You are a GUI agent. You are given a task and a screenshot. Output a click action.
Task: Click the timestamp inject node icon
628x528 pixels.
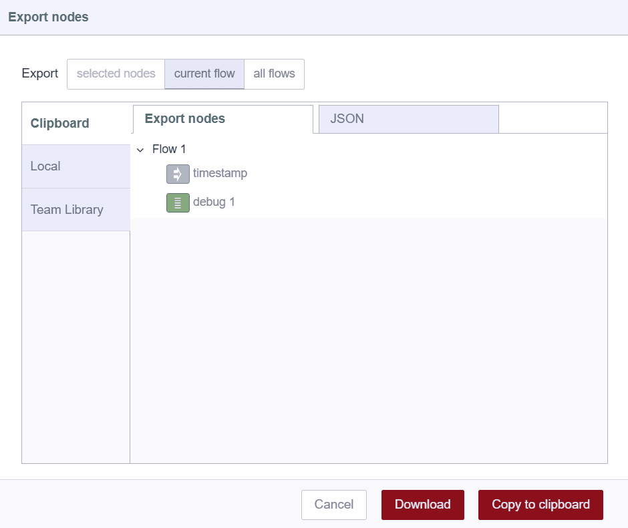177,174
